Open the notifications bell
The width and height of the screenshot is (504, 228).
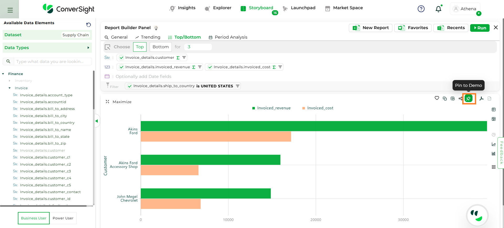(438, 9)
